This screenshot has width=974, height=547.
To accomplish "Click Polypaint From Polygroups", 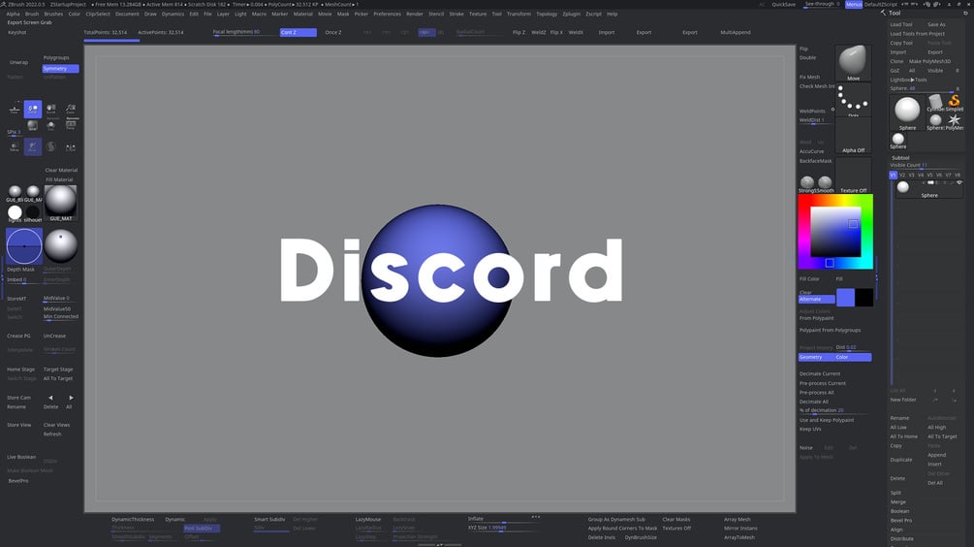I will coord(830,330).
